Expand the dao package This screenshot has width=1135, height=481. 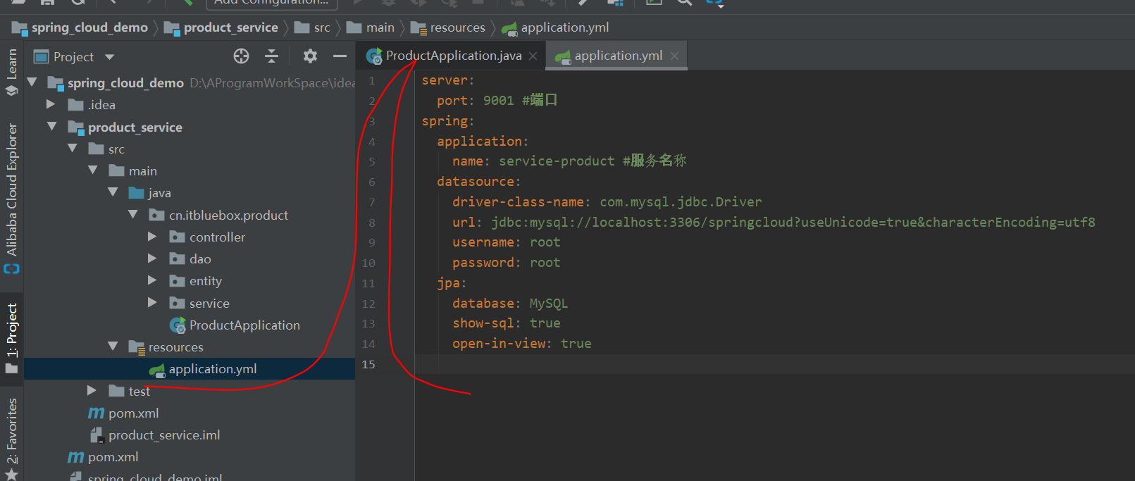[152, 258]
